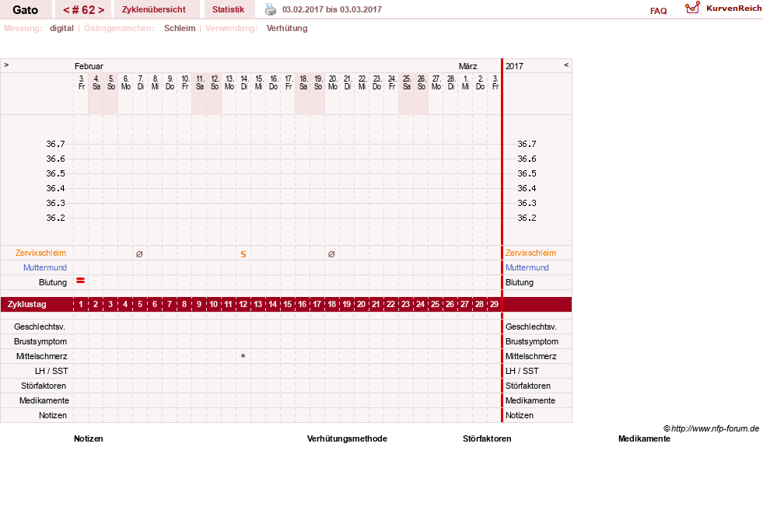Click the Schleim estrogen sign value
Image resolution: width=763 pixels, height=531 pixels.
(180, 28)
